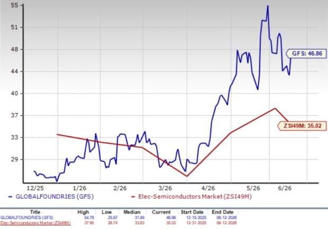Click the 40 y-axis label
This screenshot has height=229, width=328.
(14, 94)
